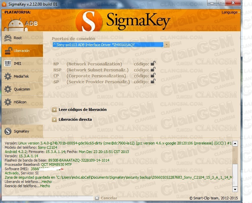The width and height of the screenshot is (252, 203).
Task: Click the SP code padlock icon
Action: [153, 81]
